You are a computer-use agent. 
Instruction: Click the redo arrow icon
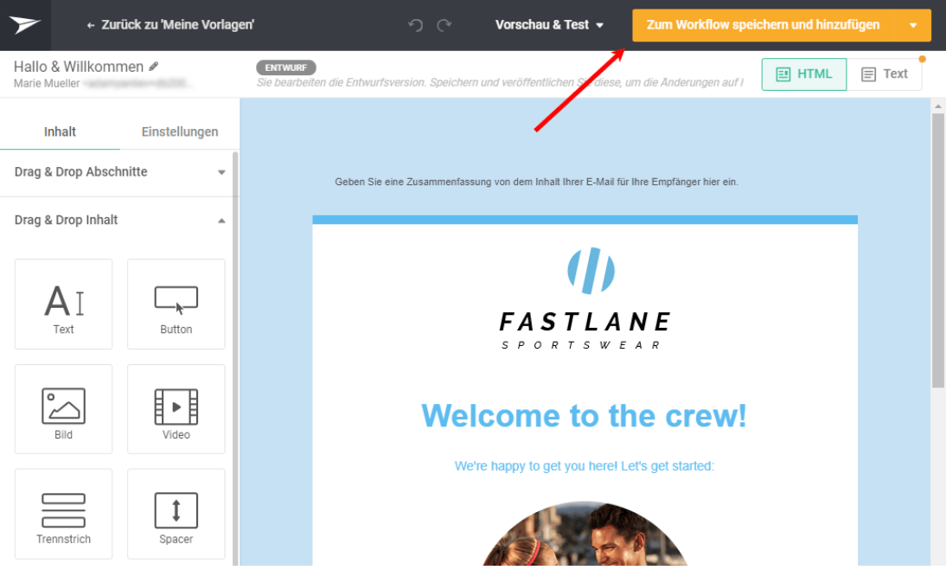click(x=444, y=25)
